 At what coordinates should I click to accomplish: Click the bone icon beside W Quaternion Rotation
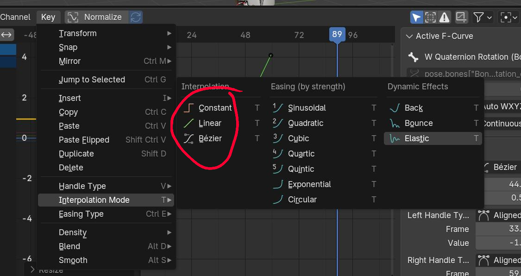click(x=414, y=57)
